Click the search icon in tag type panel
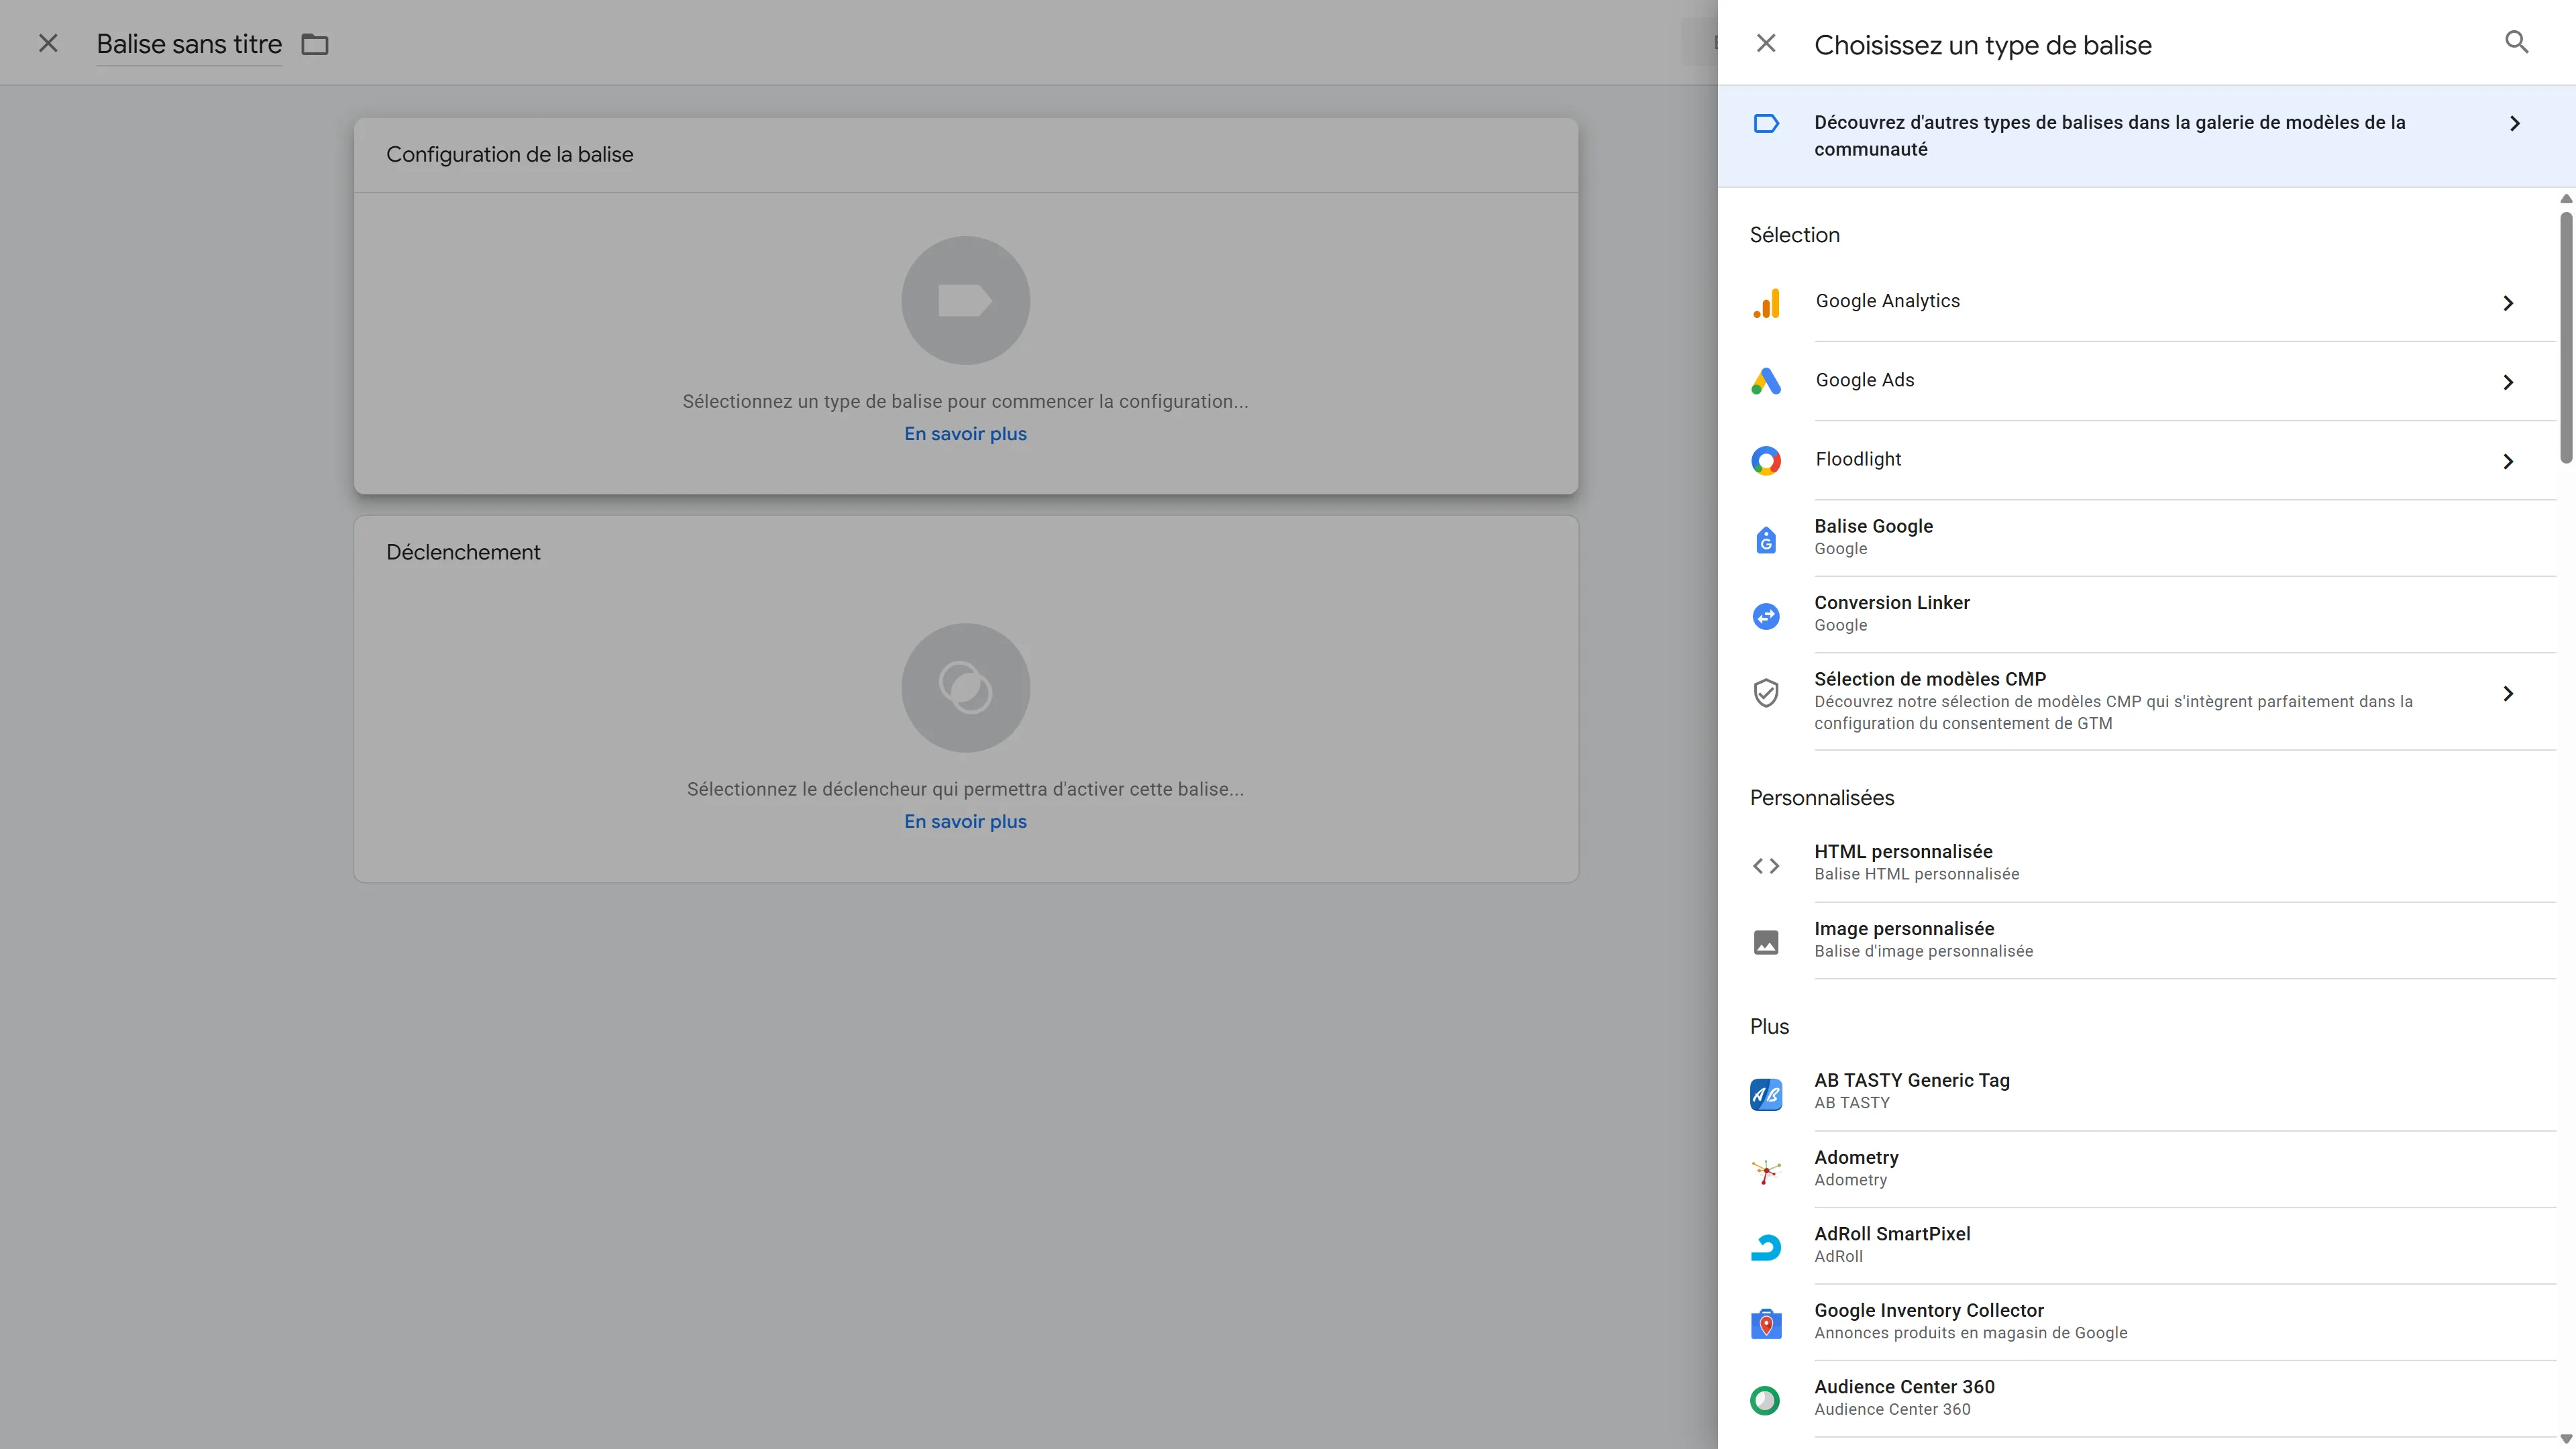The width and height of the screenshot is (2576, 1449). 2516,43
